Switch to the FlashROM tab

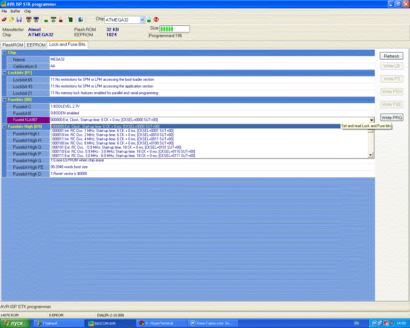click(x=13, y=45)
